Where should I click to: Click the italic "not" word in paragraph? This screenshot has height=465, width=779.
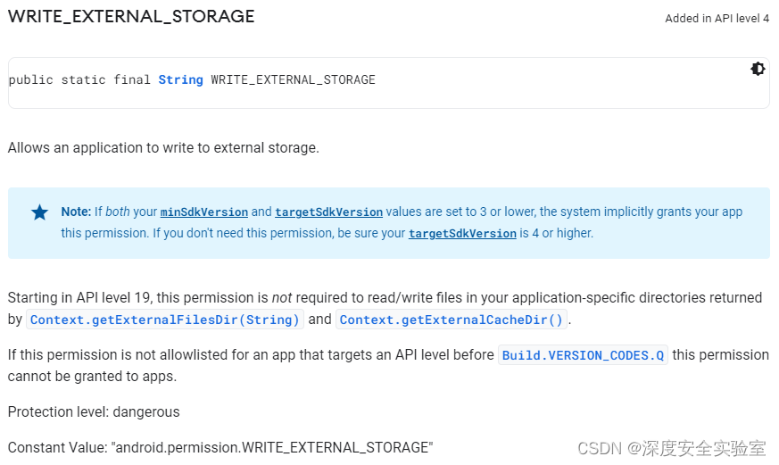click(x=282, y=297)
